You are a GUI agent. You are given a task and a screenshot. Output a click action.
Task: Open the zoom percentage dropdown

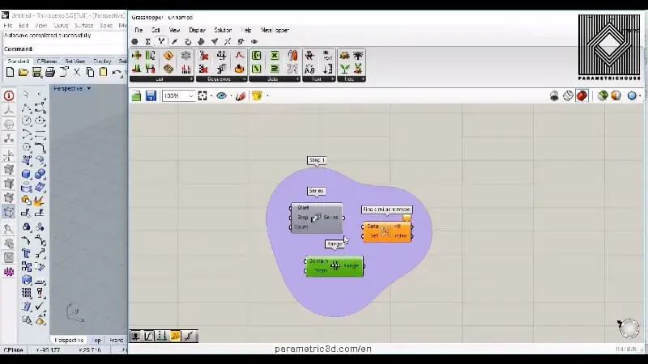(191, 95)
